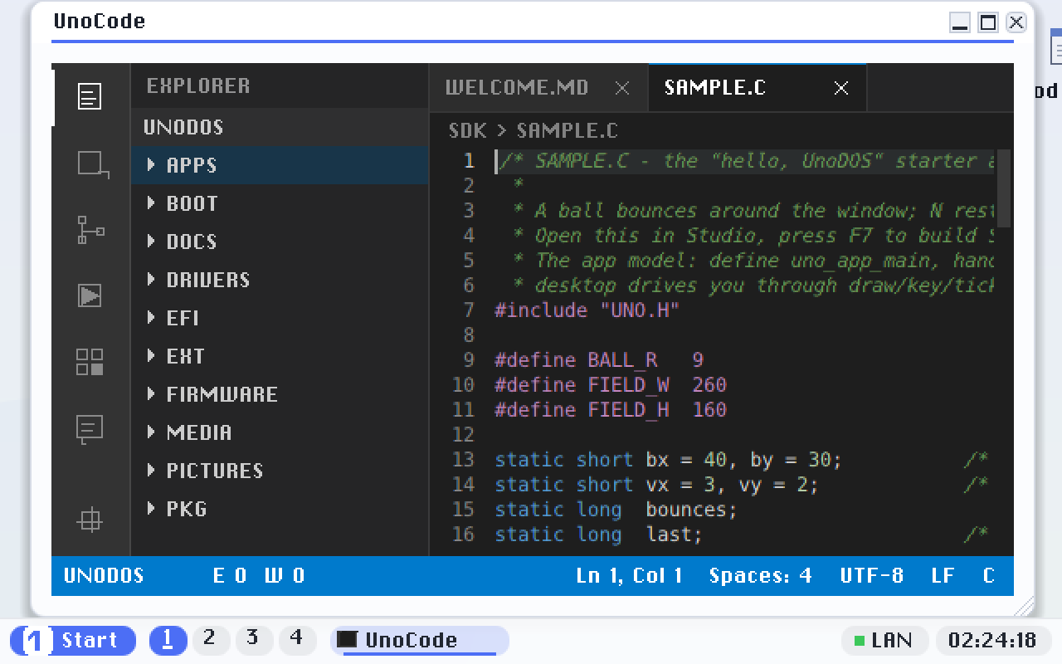Expand the EXT folder arrow
The image size is (1062, 664).
tap(151, 355)
